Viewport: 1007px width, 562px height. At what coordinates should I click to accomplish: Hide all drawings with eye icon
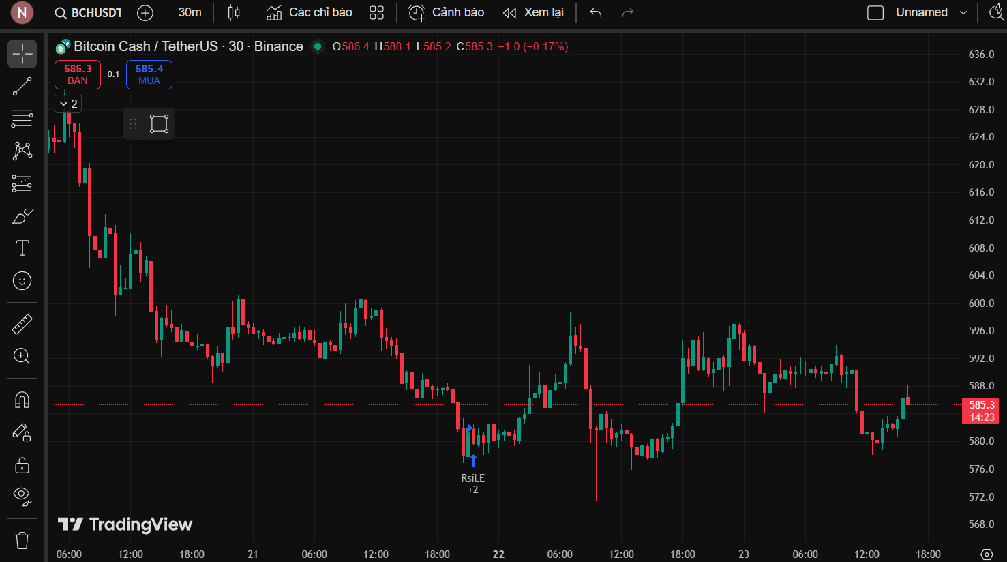(x=22, y=497)
